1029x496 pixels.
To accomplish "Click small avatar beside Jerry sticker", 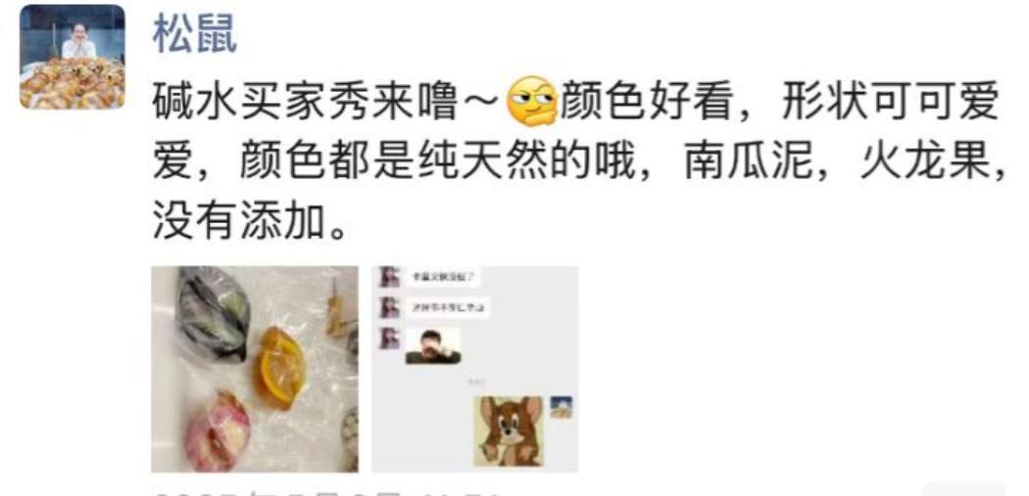I will point(562,407).
